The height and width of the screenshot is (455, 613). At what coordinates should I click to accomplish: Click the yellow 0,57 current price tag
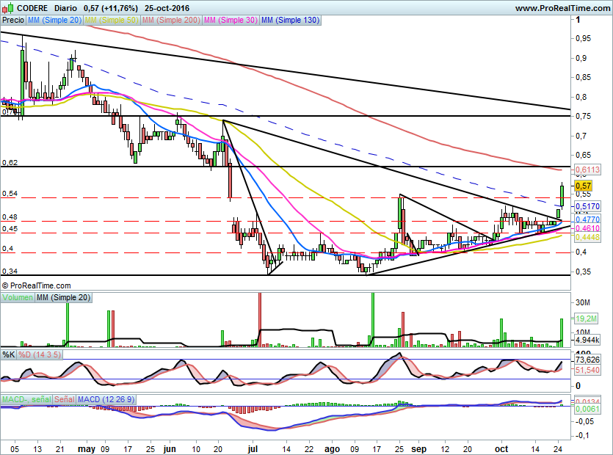click(584, 186)
